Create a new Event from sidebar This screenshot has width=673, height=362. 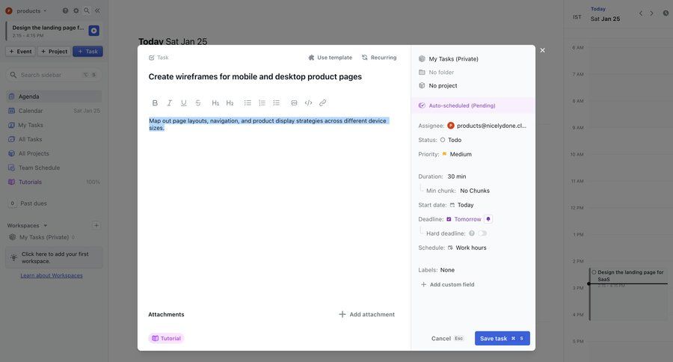21,52
